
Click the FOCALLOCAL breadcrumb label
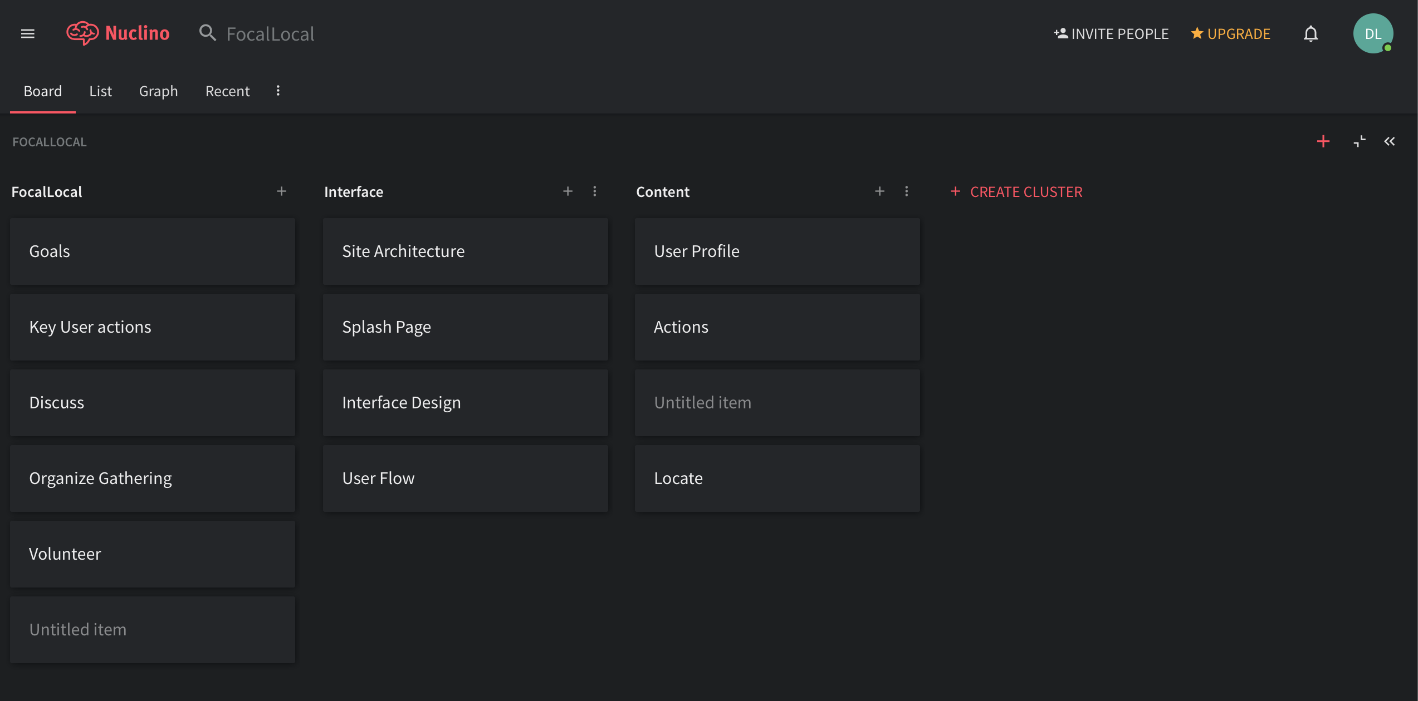[x=50, y=142]
